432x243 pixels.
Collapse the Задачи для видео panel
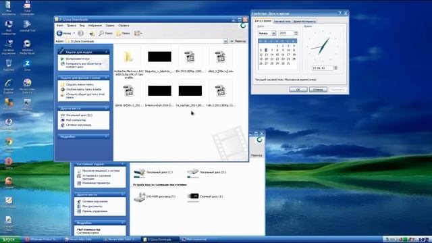(107, 51)
